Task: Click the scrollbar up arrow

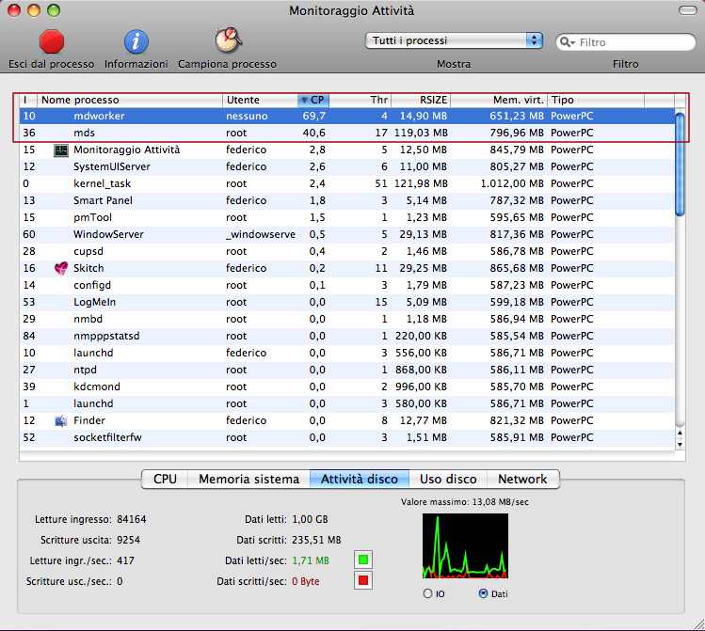Action: (680, 433)
